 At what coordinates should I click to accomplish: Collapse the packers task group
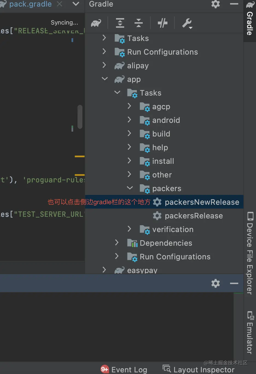[x=130, y=188]
